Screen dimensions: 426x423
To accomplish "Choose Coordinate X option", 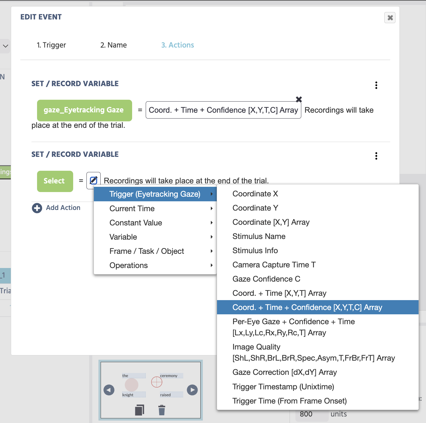I will coord(318,194).
